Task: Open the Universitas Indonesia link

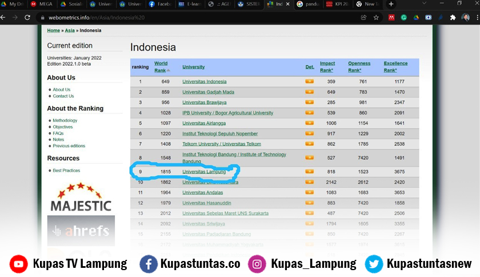Action: coord(205,82)
